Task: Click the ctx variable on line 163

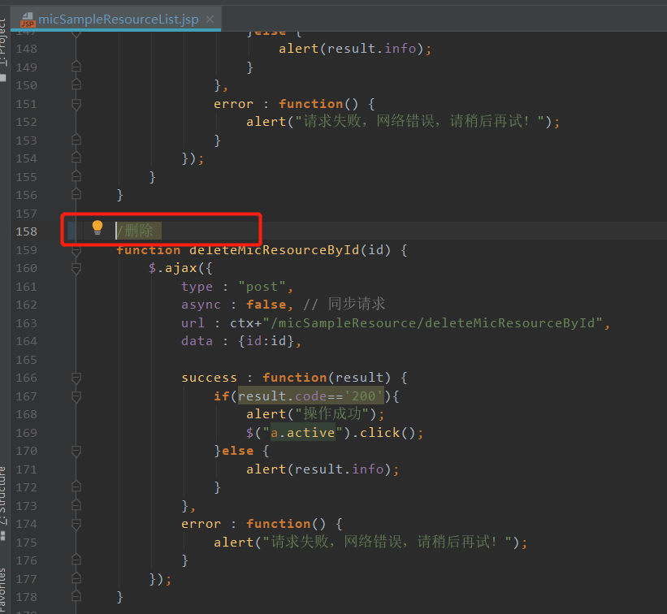Action: 241,323
